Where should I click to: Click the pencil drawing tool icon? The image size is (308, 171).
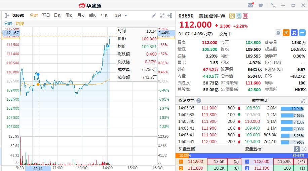(154, 15)
